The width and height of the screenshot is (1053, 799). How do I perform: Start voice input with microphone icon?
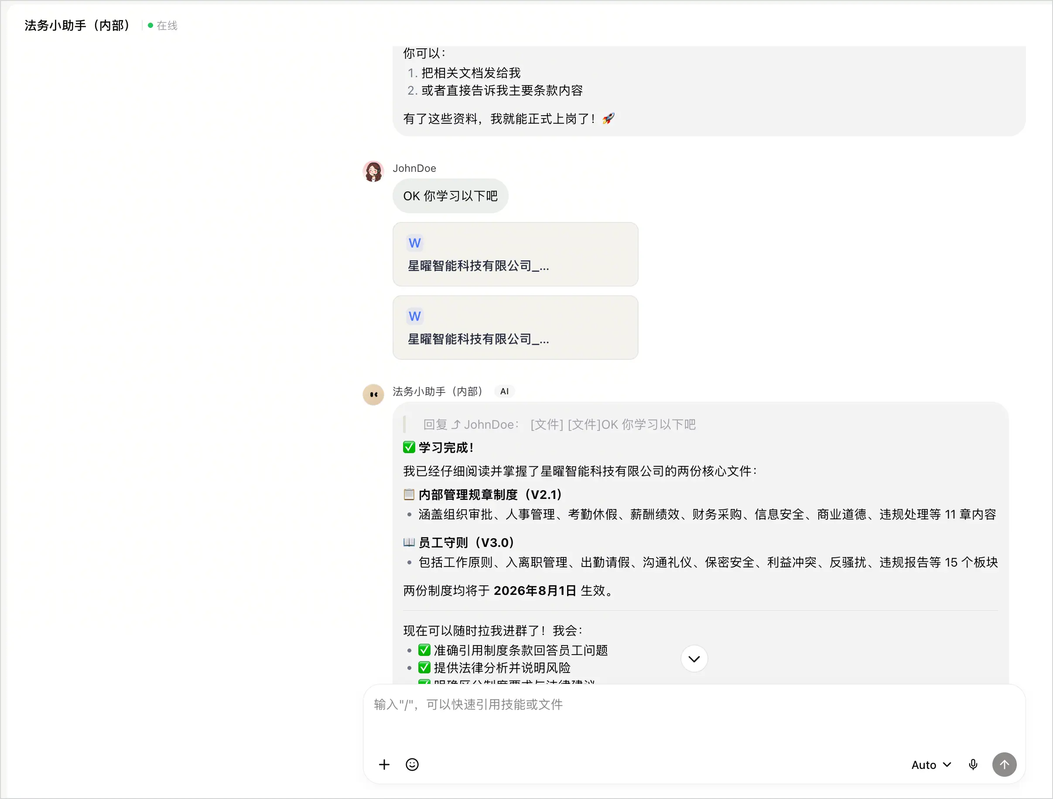pos(973,764)
